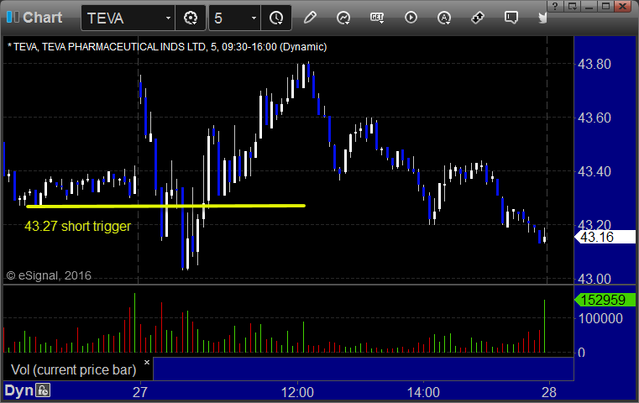Maximize the chart window

coord(605,6)
